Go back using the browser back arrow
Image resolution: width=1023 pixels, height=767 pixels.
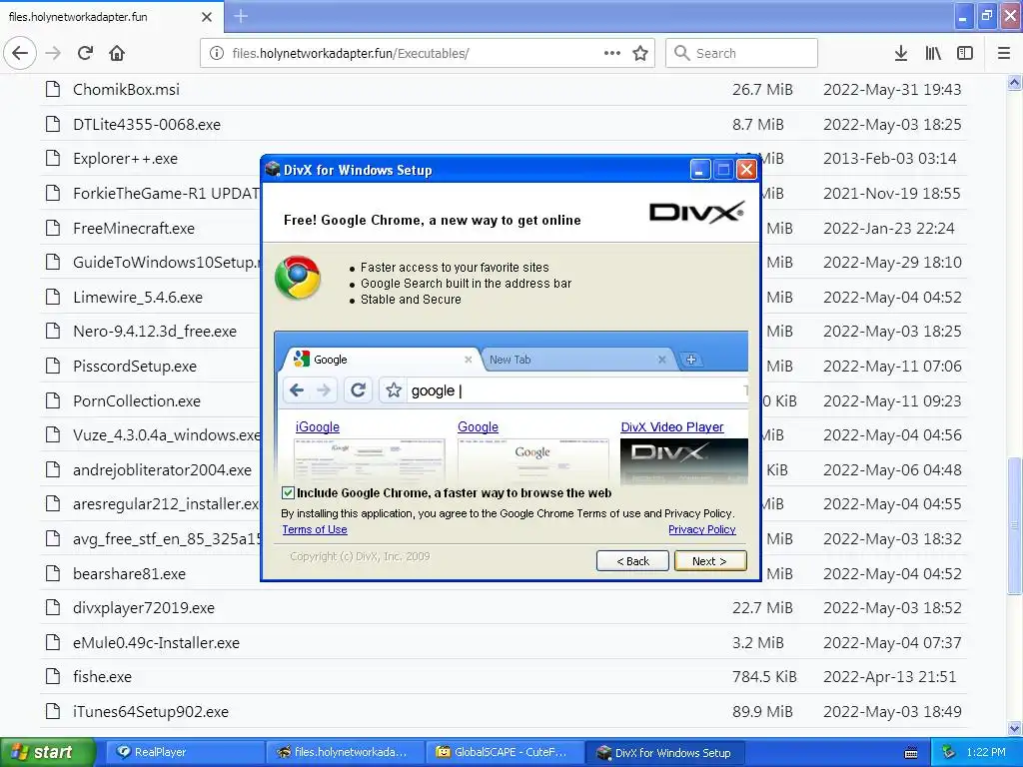[20, 53]
